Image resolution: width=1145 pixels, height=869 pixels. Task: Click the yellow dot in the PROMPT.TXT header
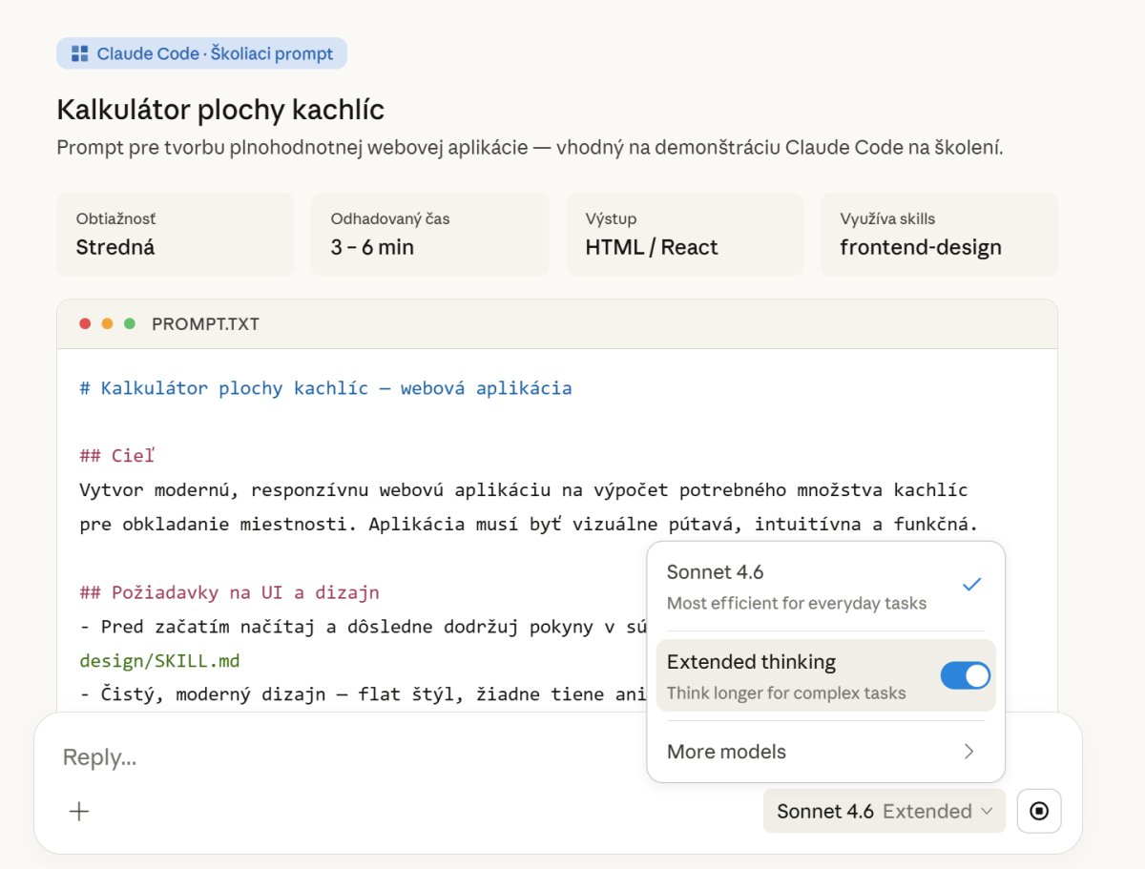pyautogui.click(x=107, y=324)
